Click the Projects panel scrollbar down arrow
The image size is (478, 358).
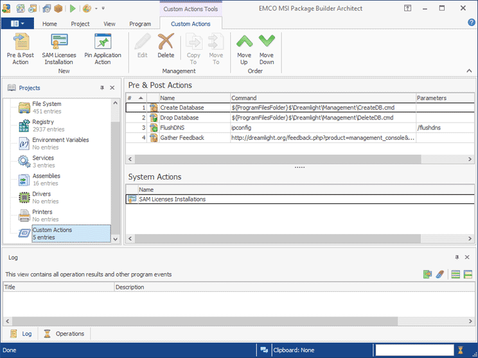pyautogui.click(x=116, y=239)
